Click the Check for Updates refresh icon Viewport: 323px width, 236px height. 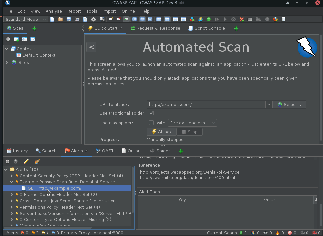click(200, 20)
